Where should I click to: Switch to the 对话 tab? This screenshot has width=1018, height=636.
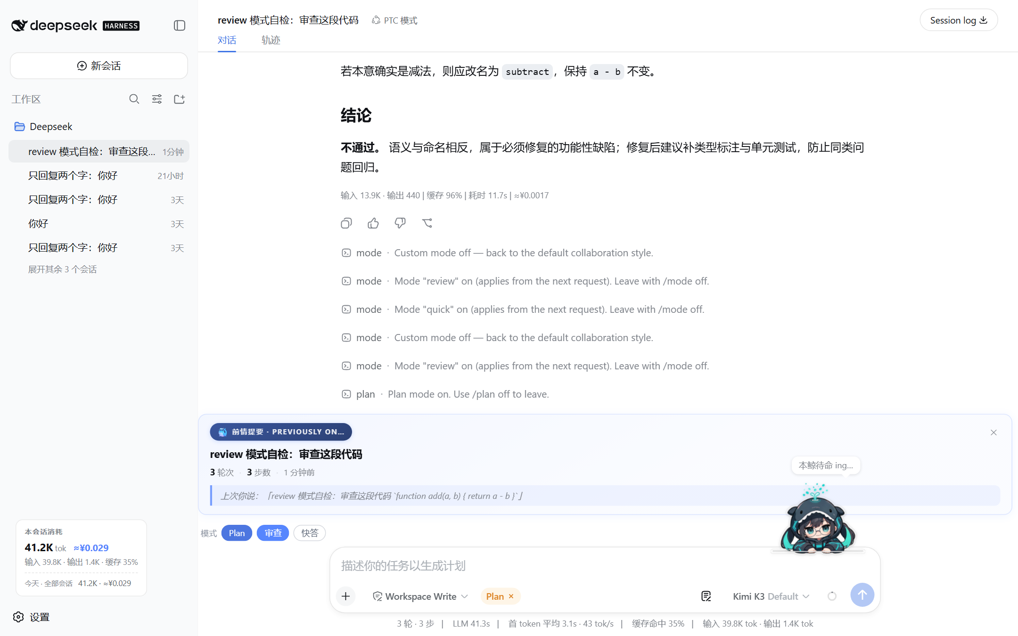point(227,40)
